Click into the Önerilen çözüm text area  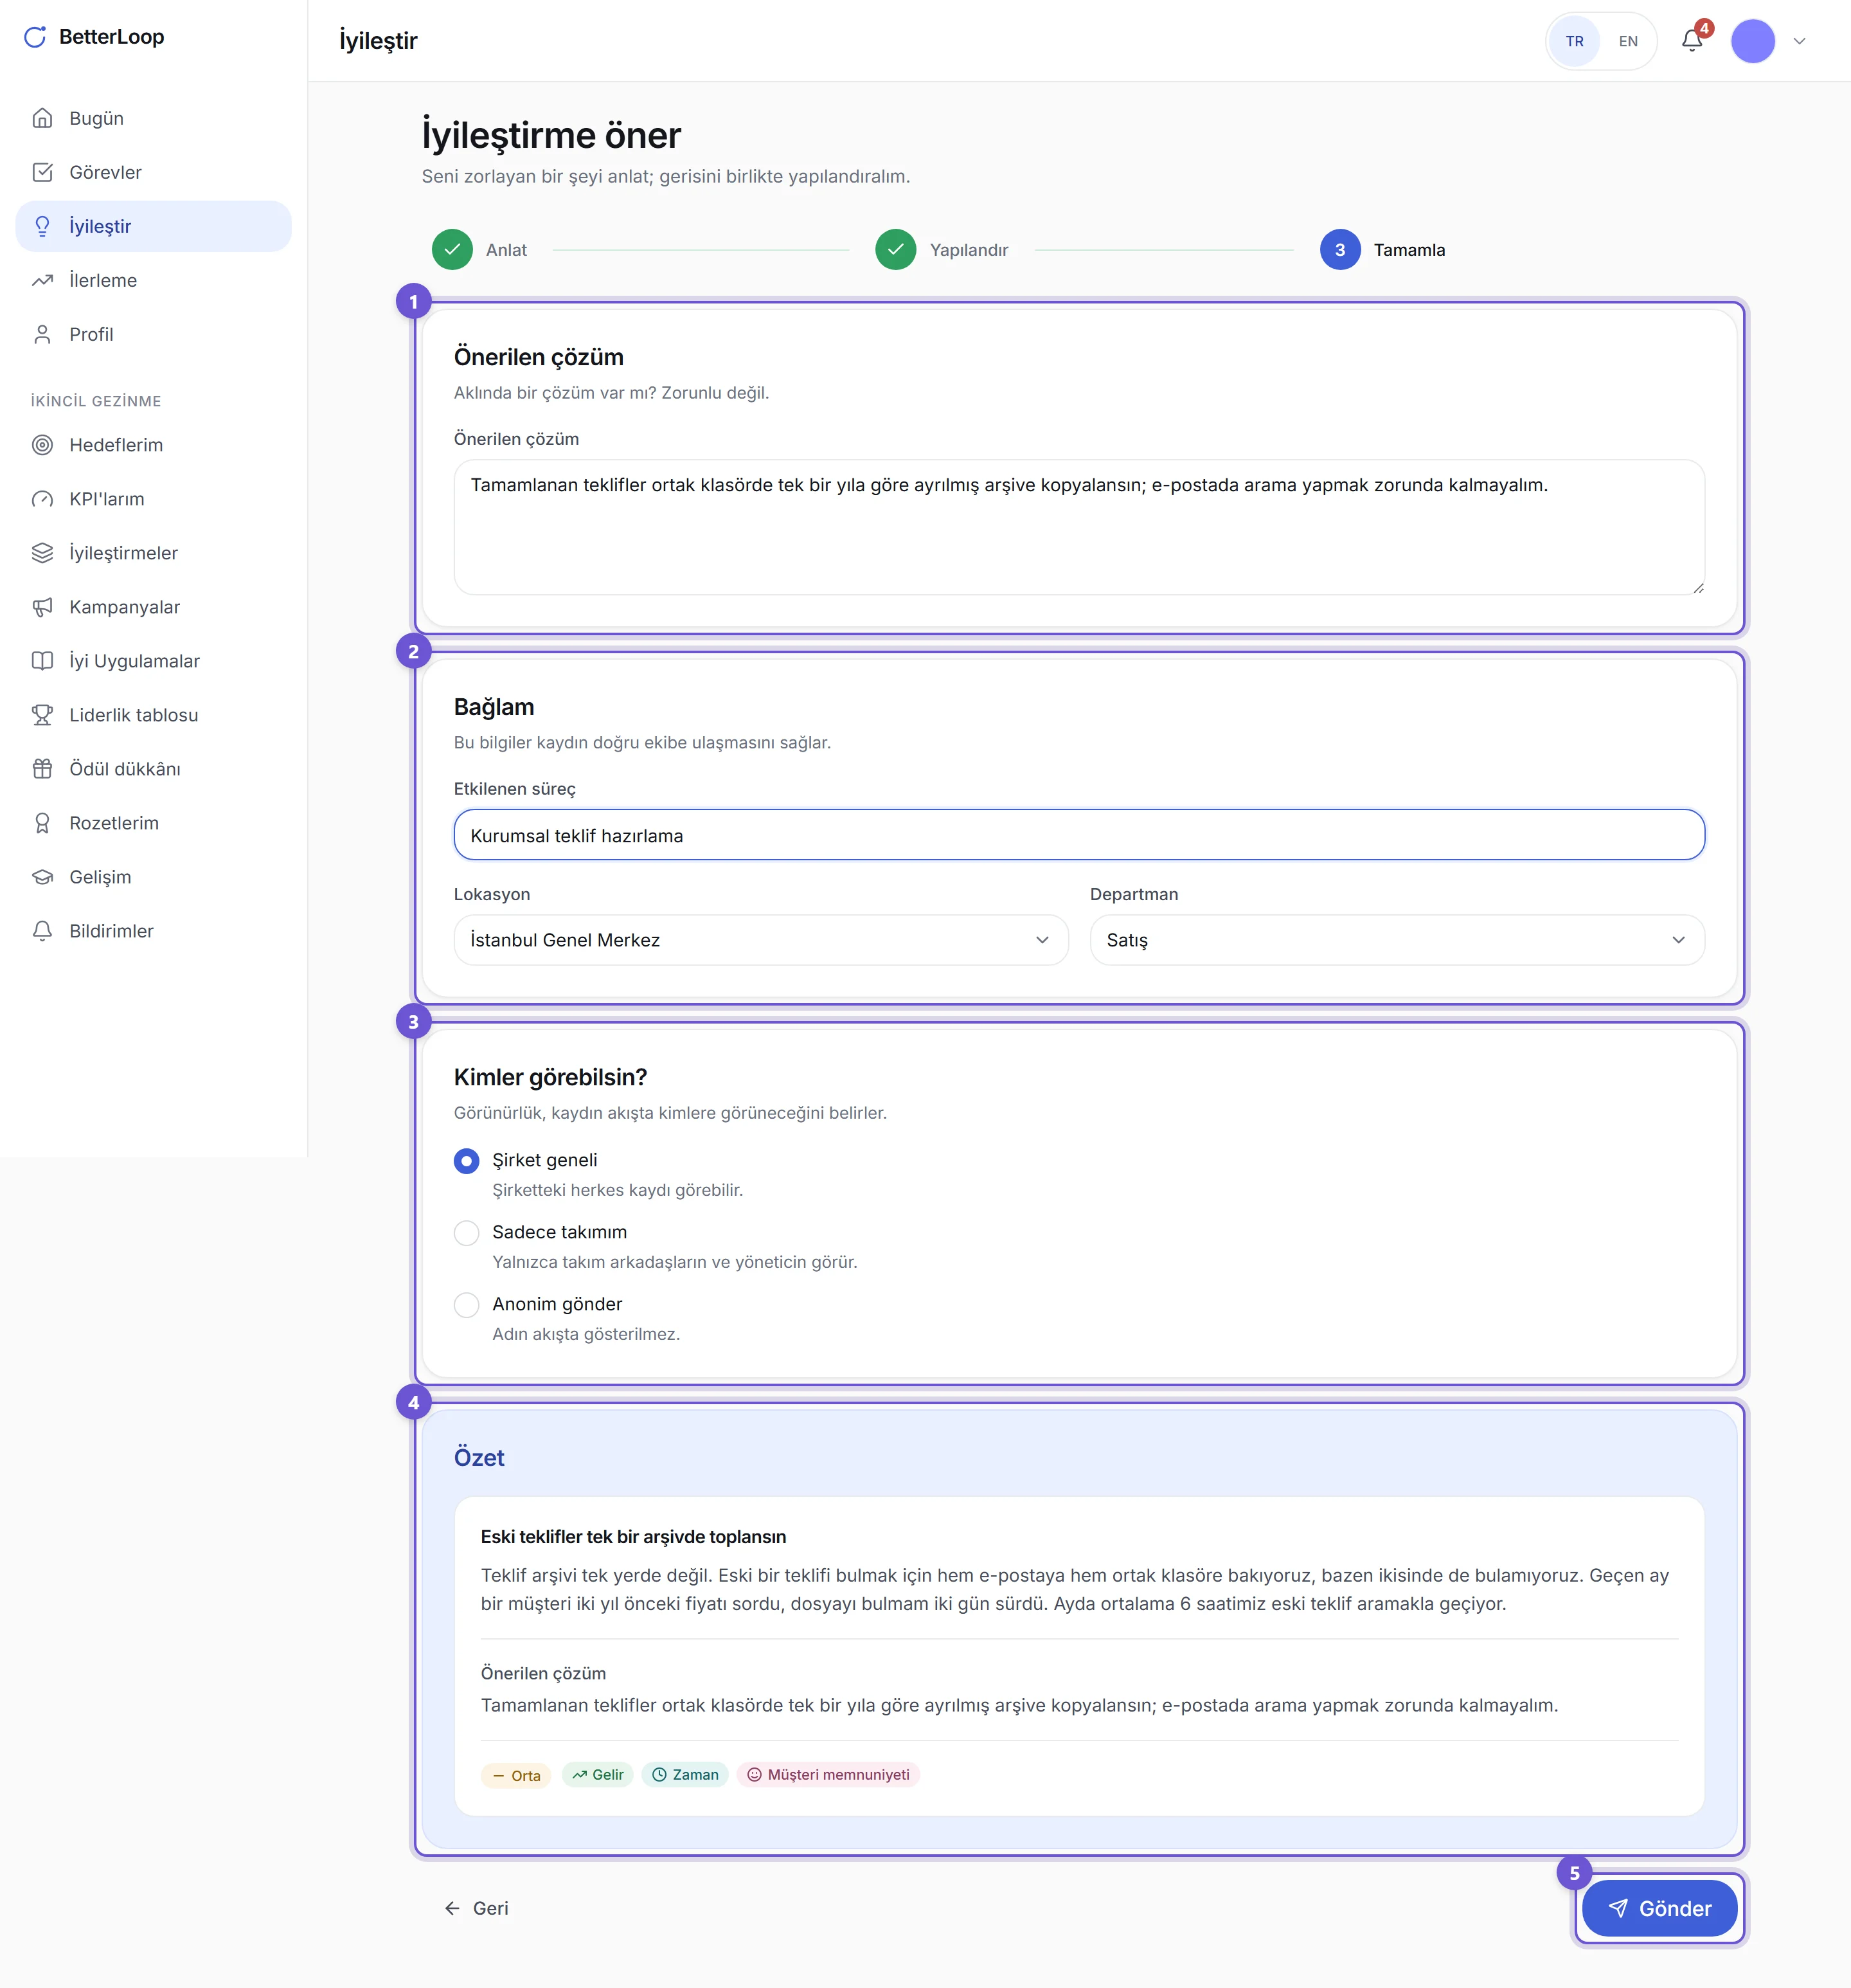tap(1079, 527)
